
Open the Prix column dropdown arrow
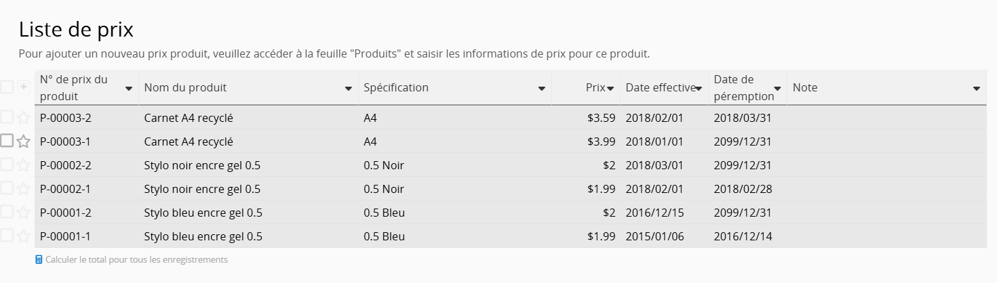coord(610,89)
